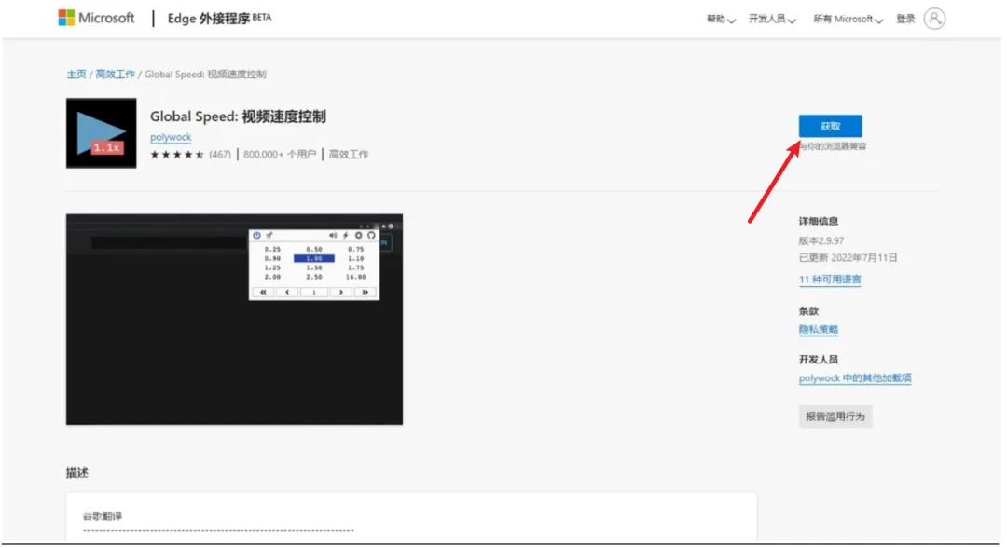The image size is (1007, 548).
Task: Click the power icon in preview popup
Action: [x=257, y=236]
